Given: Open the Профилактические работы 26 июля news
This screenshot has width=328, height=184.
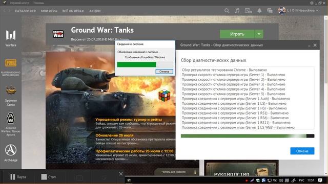Looking at the screenshot, I should coord(134,151).
